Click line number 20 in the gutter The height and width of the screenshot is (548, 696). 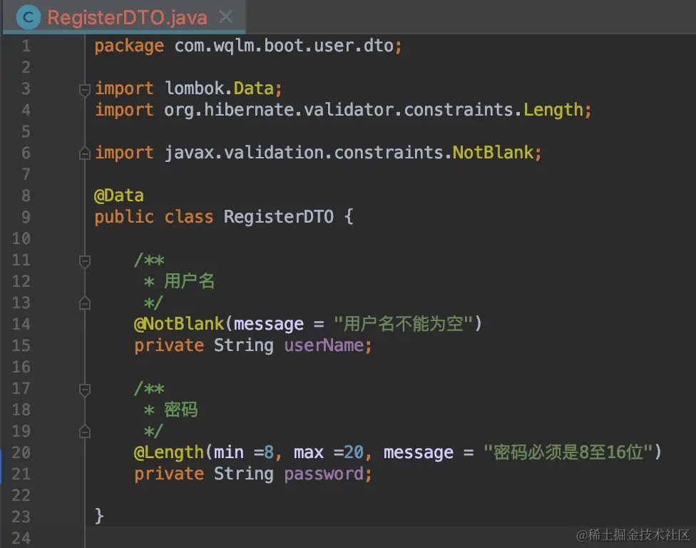click(21, 452)
